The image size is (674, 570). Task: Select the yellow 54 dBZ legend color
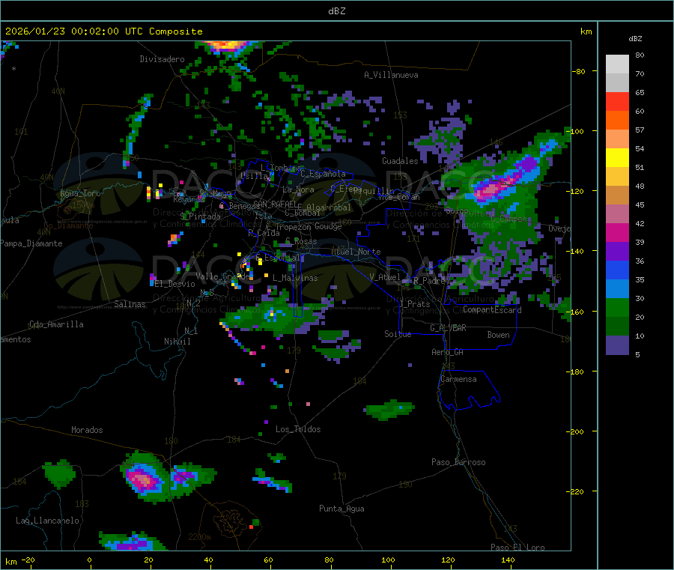[x=617, y=158]
